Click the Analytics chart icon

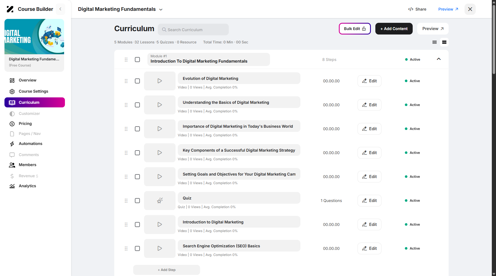(x=12, y=186)
